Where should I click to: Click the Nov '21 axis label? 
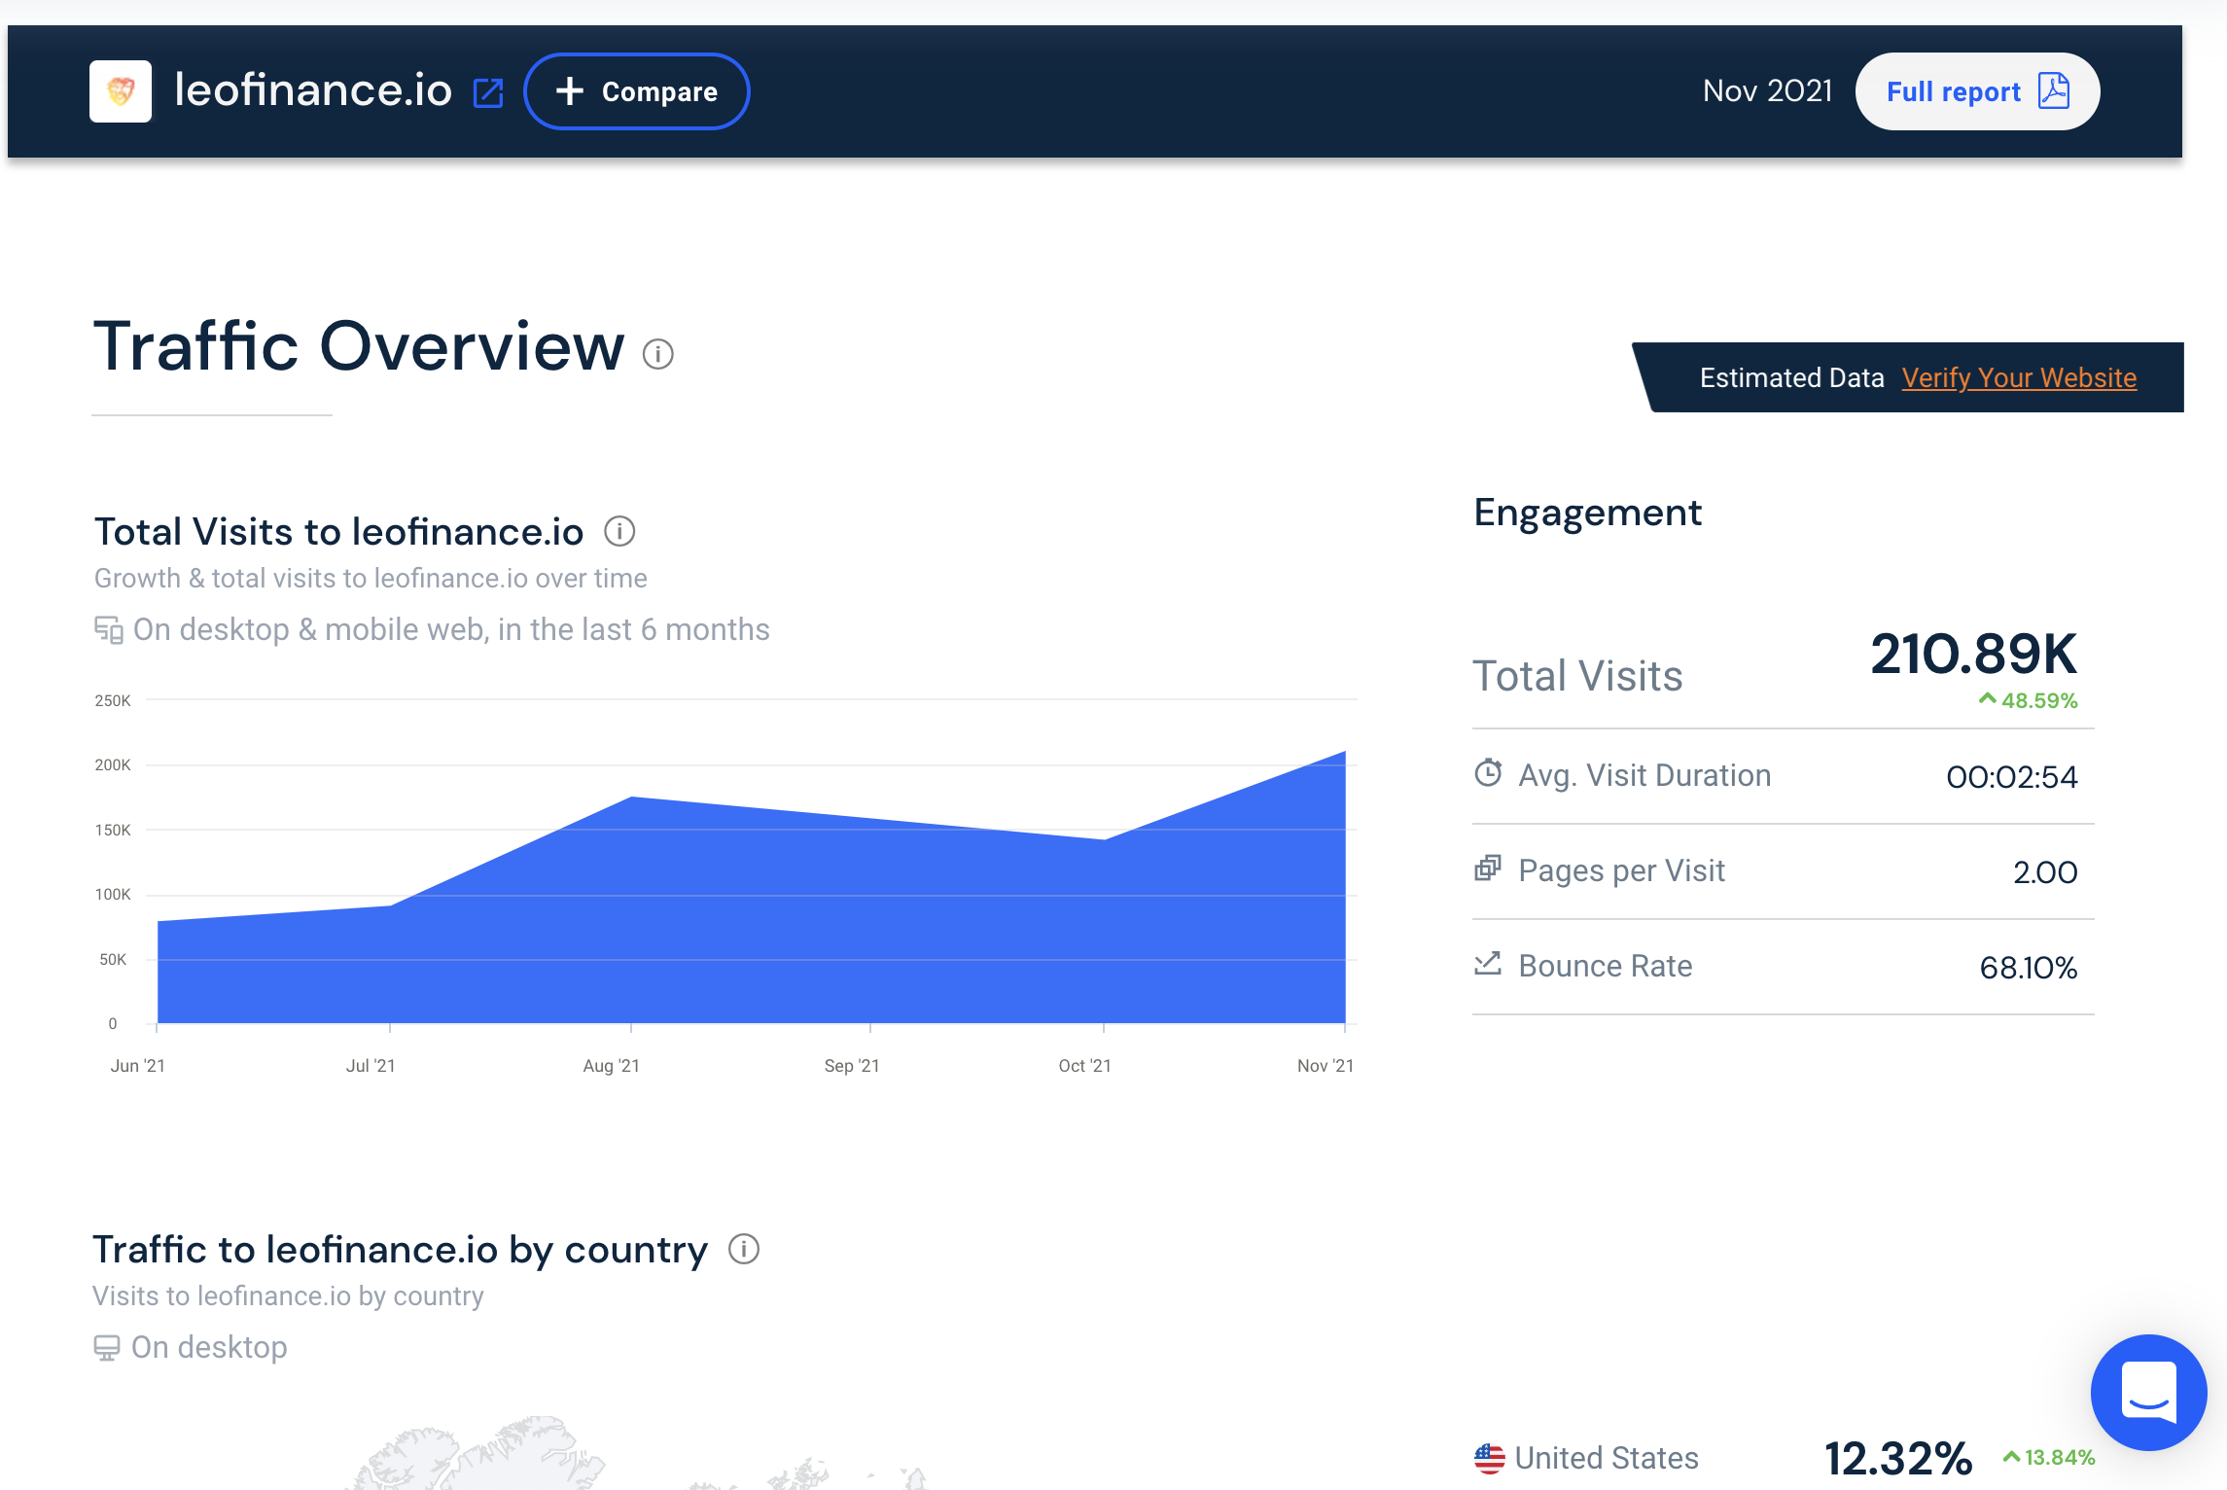(1326, 1066)
